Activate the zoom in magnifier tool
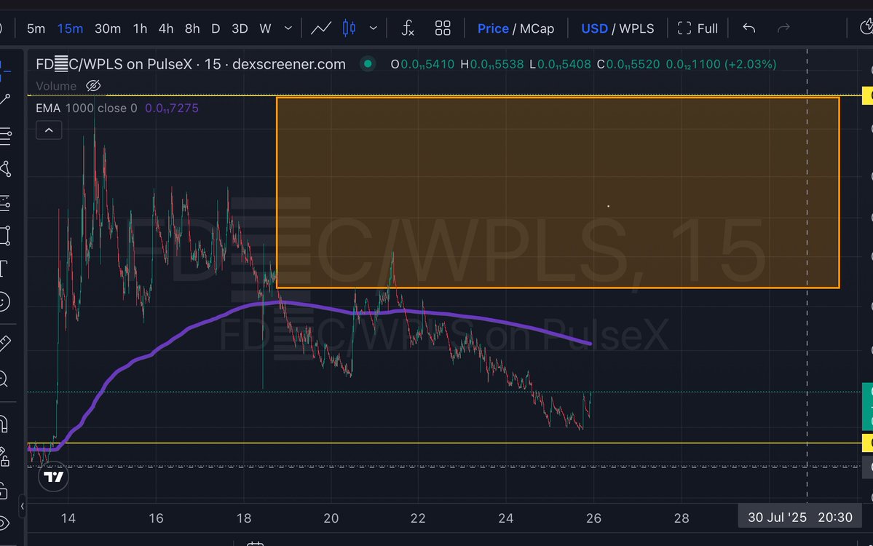Image resolution: width=873 pixels, height=546 pixels. [4, 379]
